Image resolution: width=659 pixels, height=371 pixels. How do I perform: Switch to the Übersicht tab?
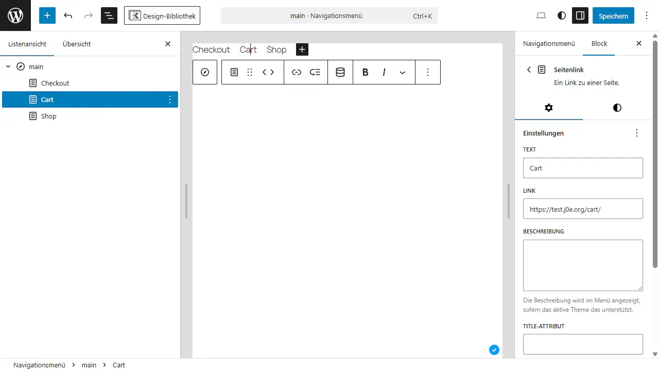coord(77,44)
